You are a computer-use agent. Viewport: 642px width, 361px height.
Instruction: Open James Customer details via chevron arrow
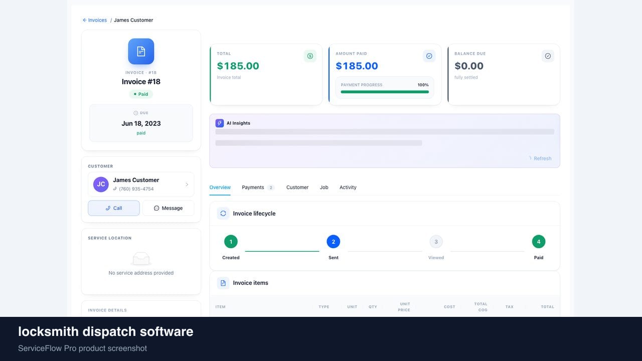pos(187,185)
